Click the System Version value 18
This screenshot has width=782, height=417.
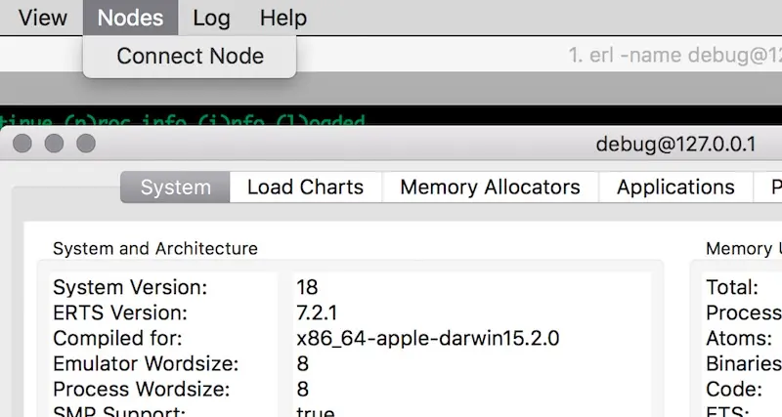(x=307, y=287)
